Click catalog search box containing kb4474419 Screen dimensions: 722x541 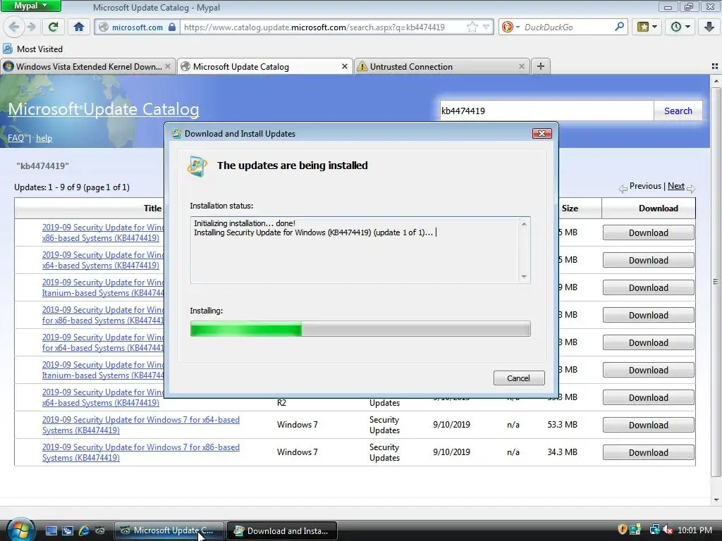tap(546, 111)
